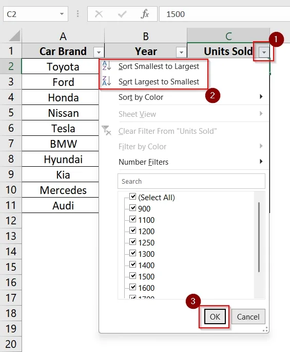Click the Units Sold header cell
The width and height of the screenshot is (290, 352).
click(228, 51)
